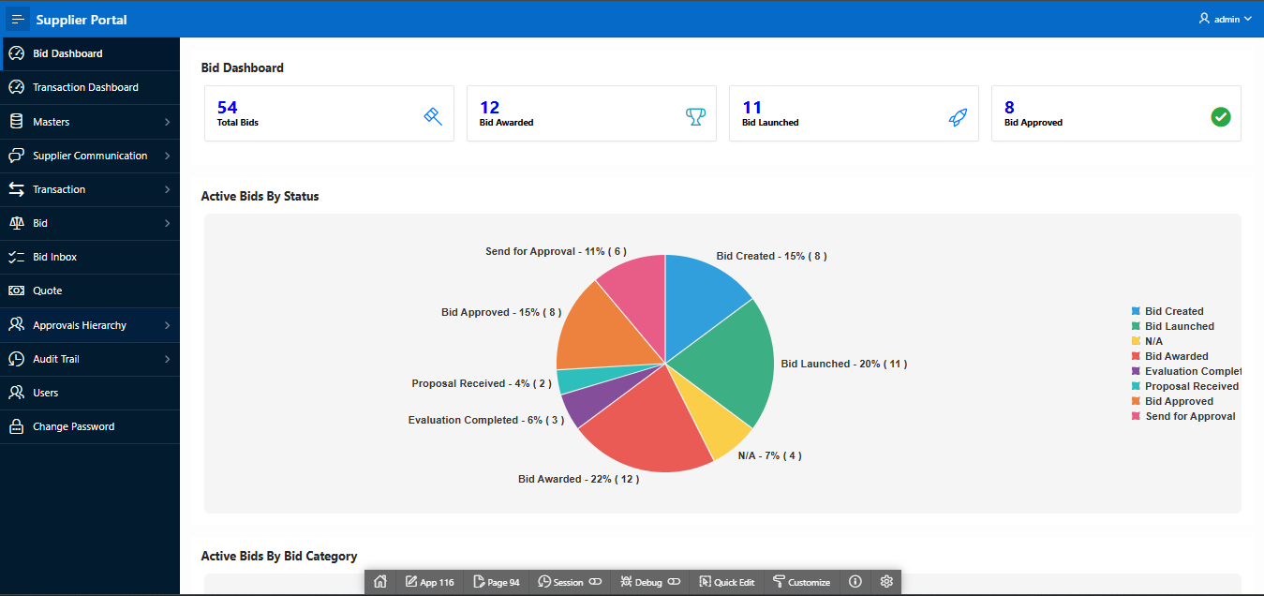Click the Customize toolbar button
Image resolution: width=1264 pixels, height=596 pixels.
tap(801, 582)
